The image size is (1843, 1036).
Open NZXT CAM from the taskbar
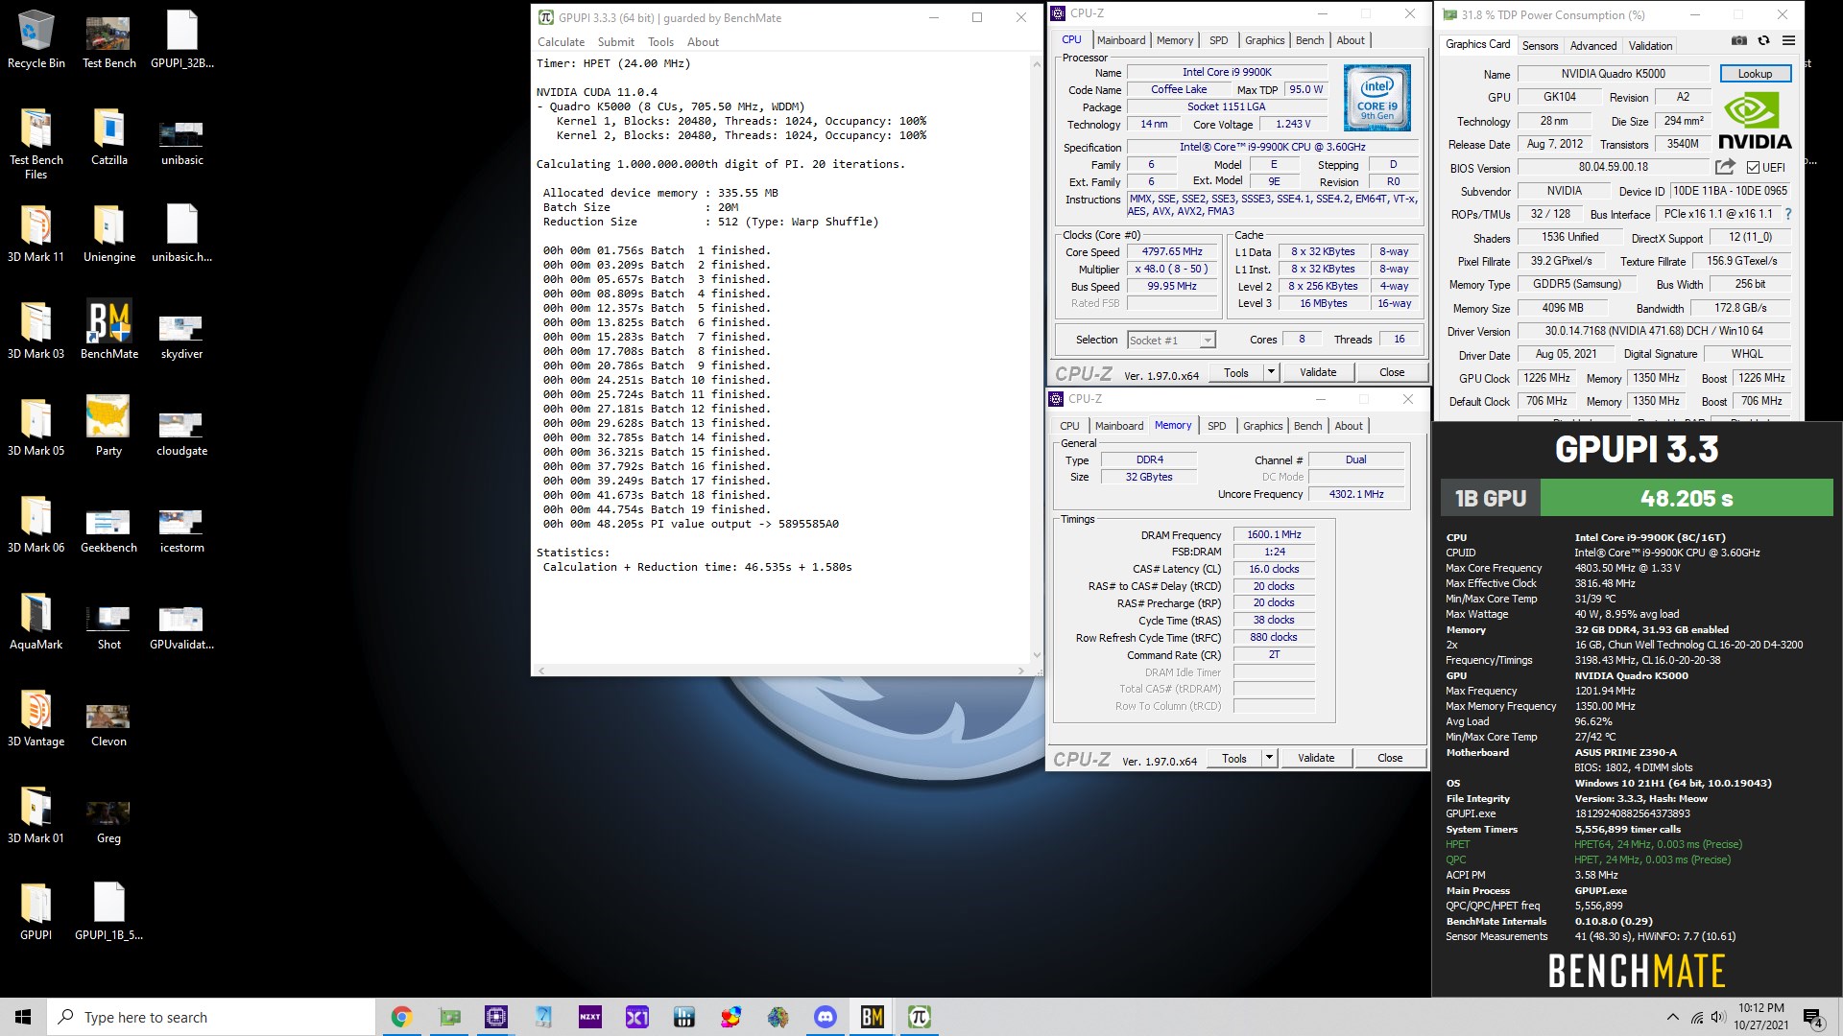(x=590, y=1017)
